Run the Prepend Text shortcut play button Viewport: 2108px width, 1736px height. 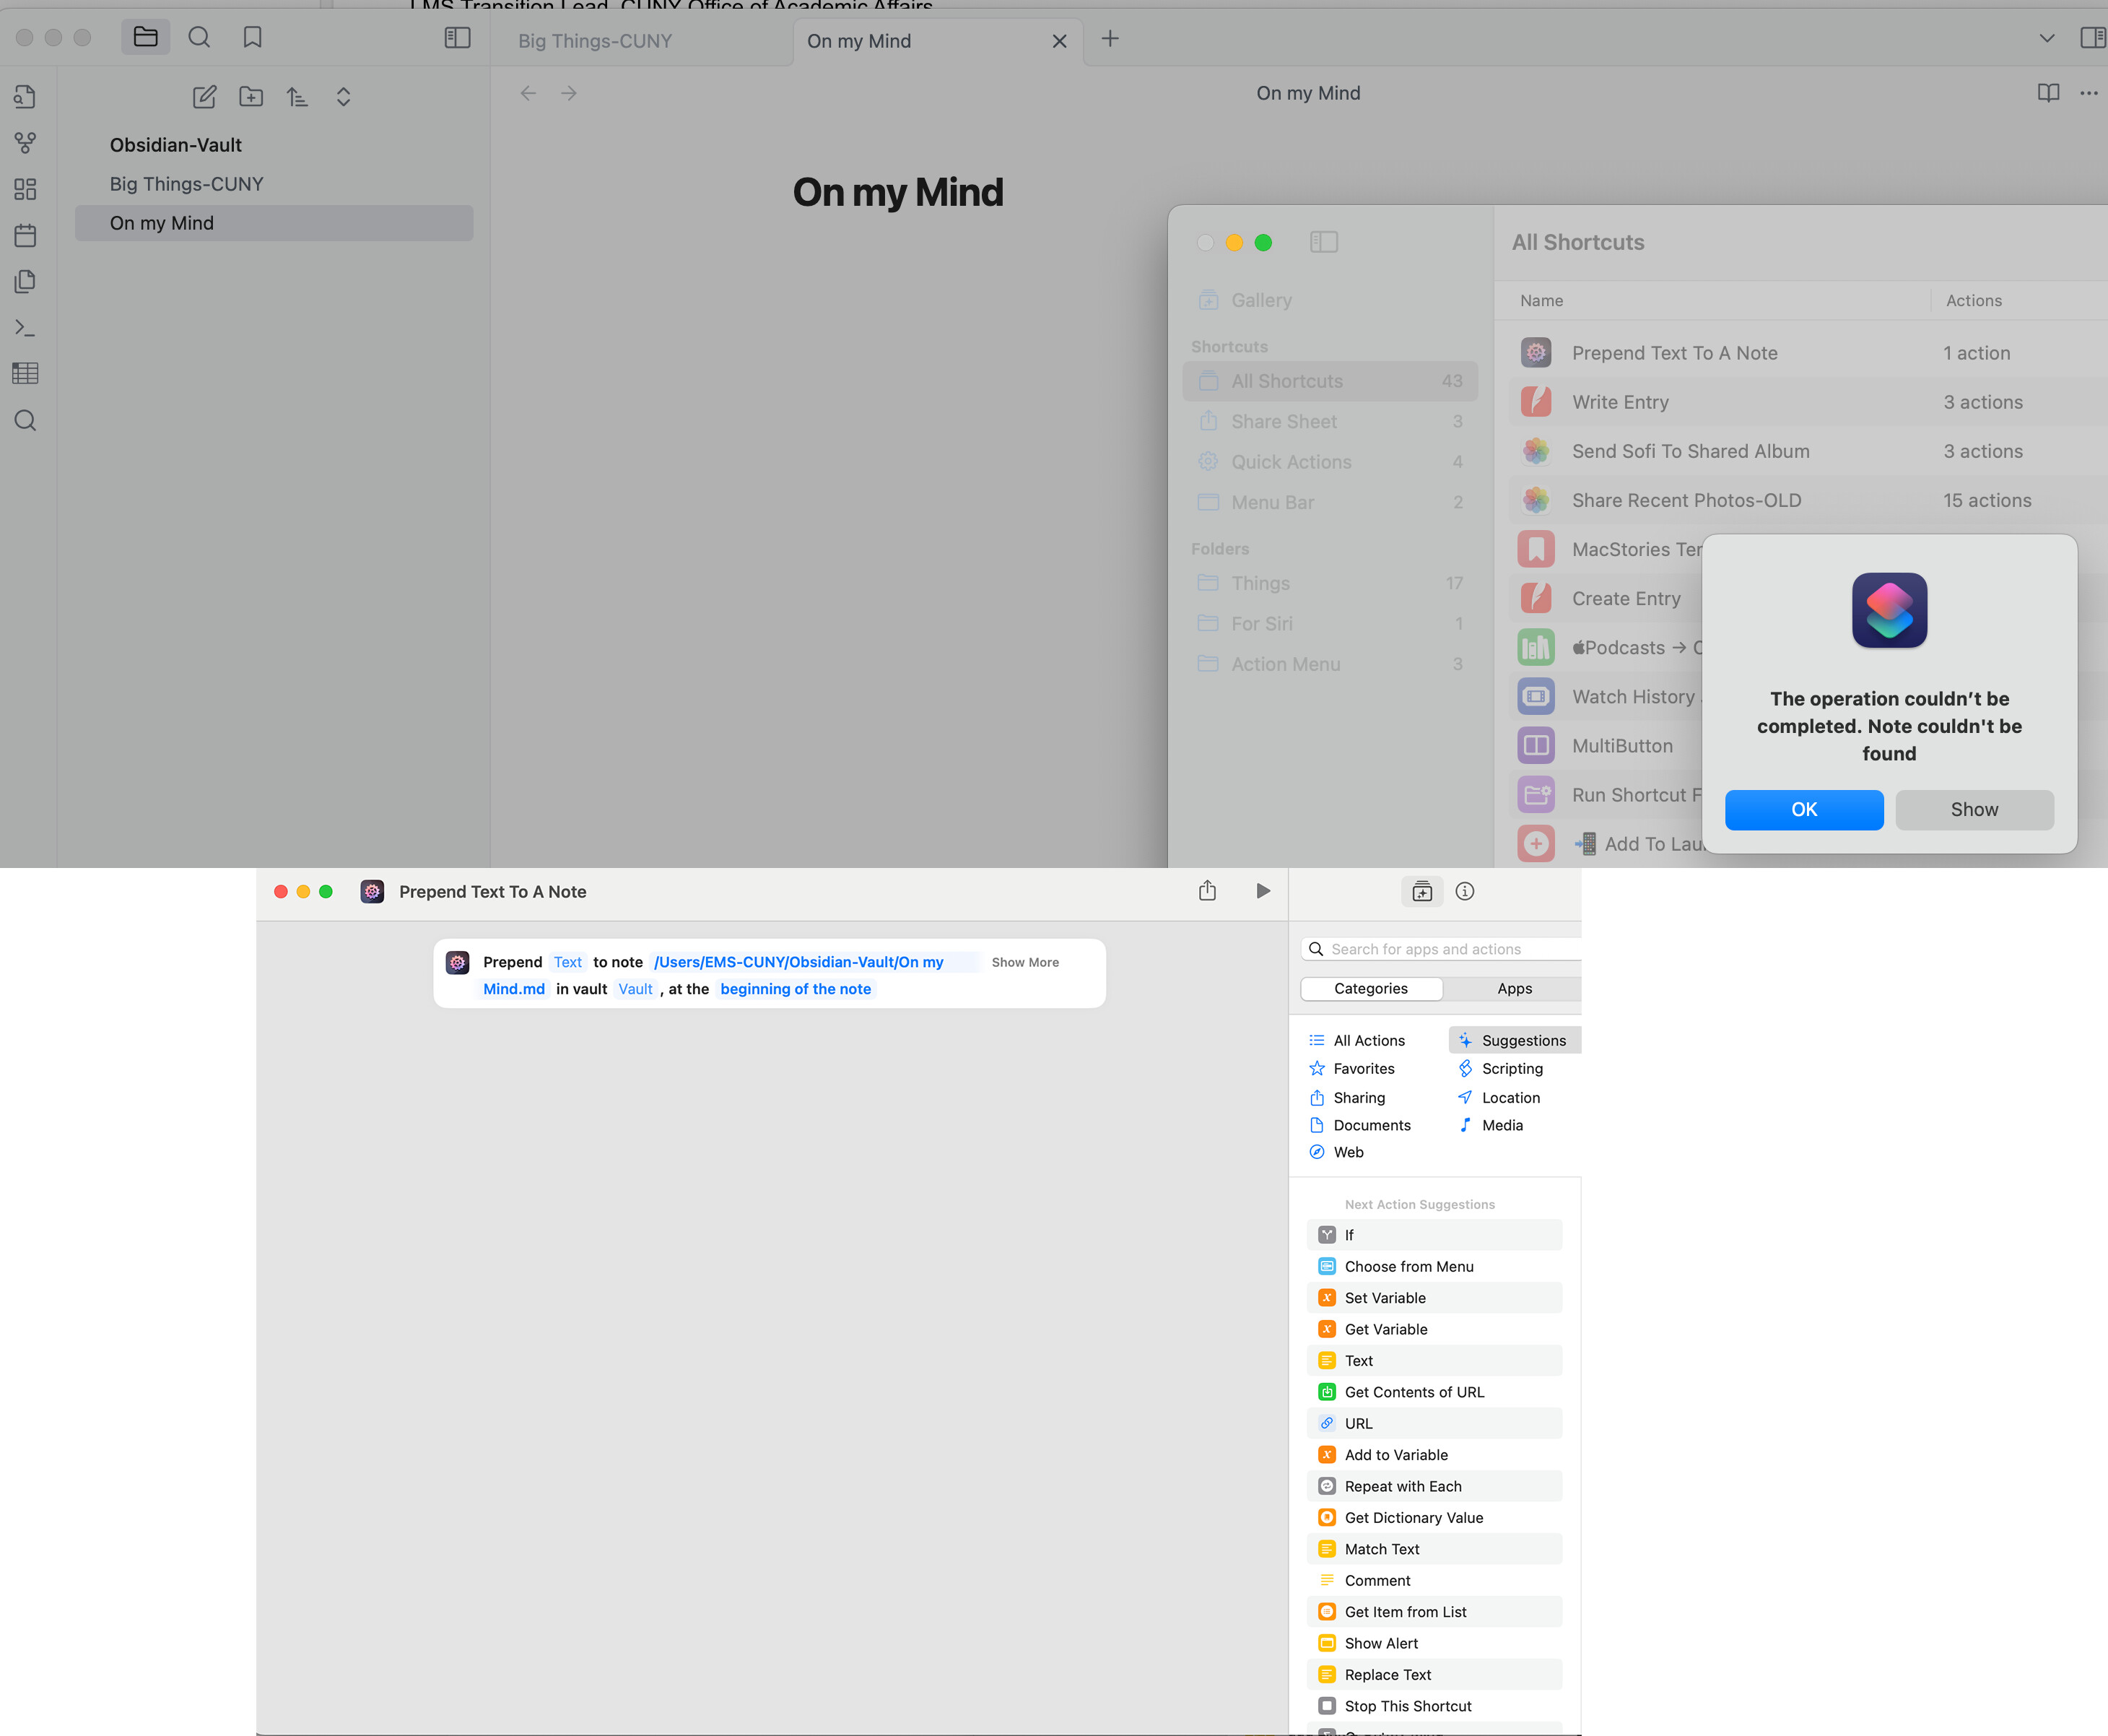pos(1263,891)
